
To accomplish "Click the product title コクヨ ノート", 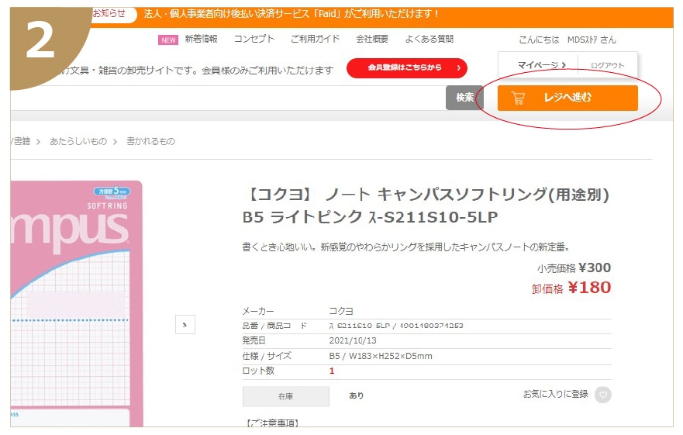I will (x=427, y=205).
